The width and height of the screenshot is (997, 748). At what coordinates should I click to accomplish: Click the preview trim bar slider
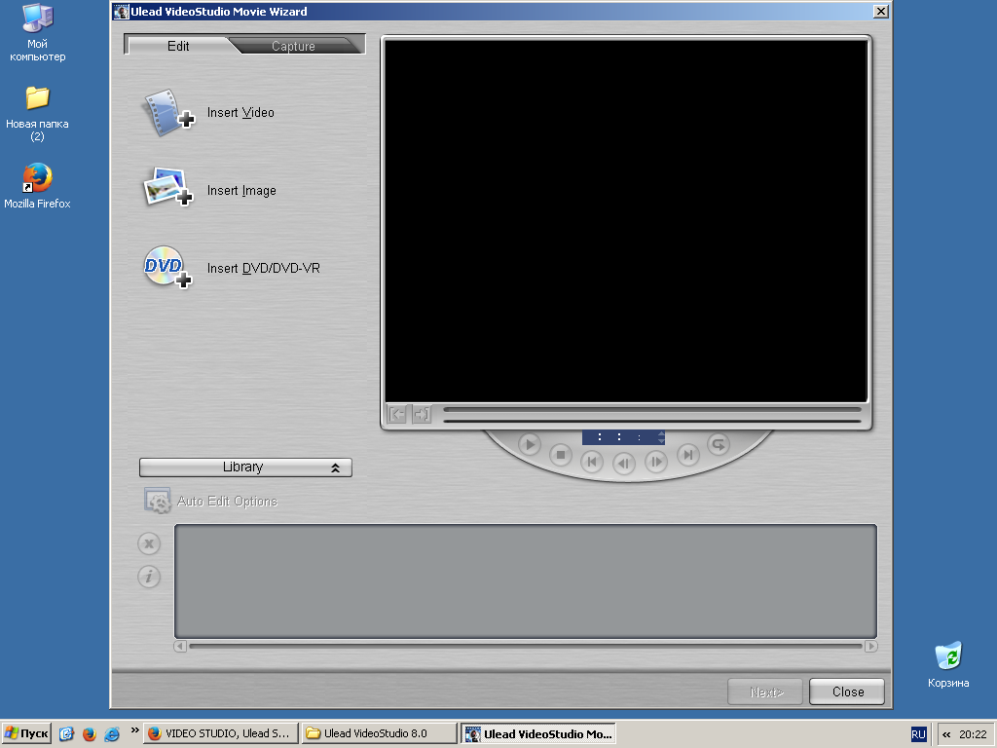pyautogui.click(x=651, y=409)
